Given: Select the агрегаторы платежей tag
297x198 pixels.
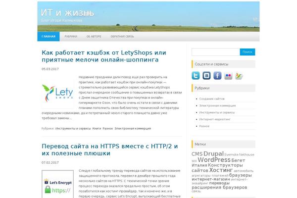Looking at the screenshot, I should [210, 176].
